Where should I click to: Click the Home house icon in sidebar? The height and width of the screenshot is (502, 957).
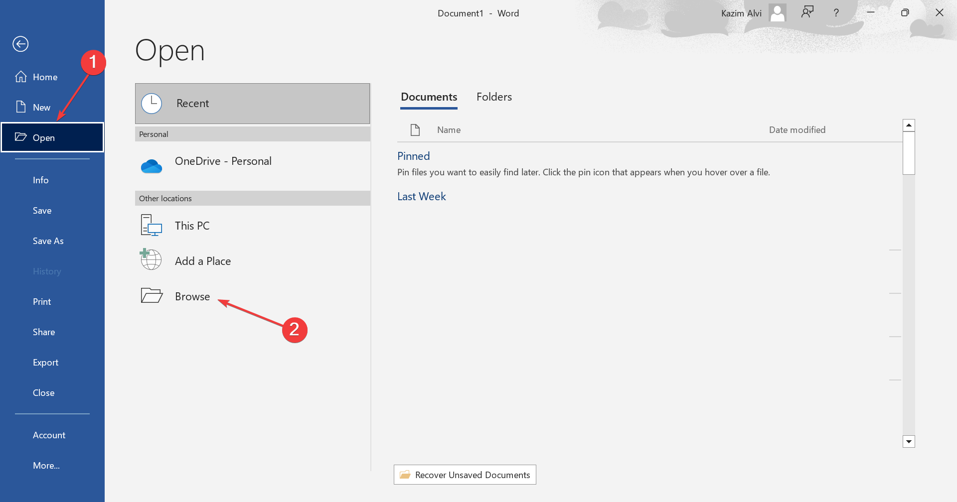[21, 77]
